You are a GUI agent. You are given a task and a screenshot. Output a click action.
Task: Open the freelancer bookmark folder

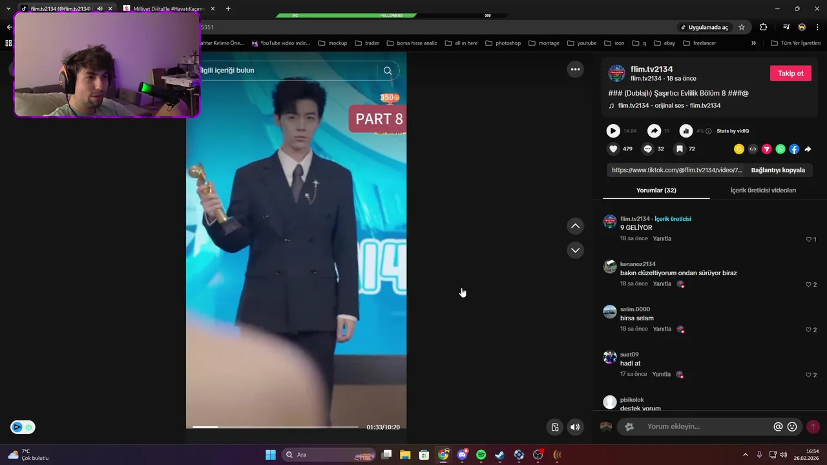pos(699,43)
